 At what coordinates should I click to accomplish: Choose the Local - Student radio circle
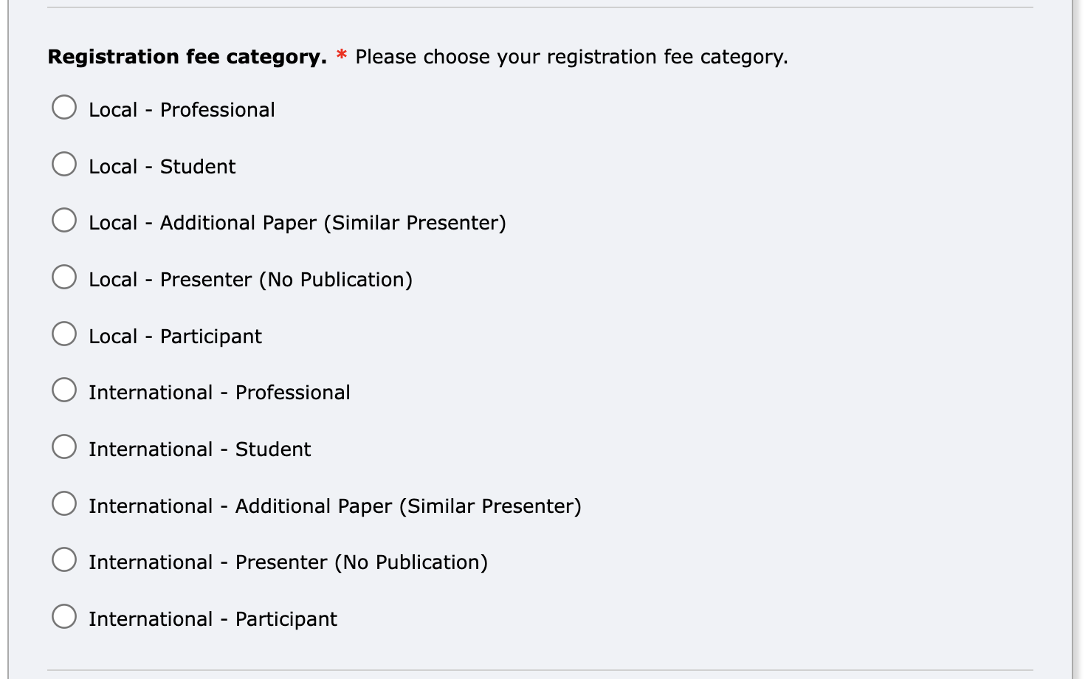tap(64, 164)
